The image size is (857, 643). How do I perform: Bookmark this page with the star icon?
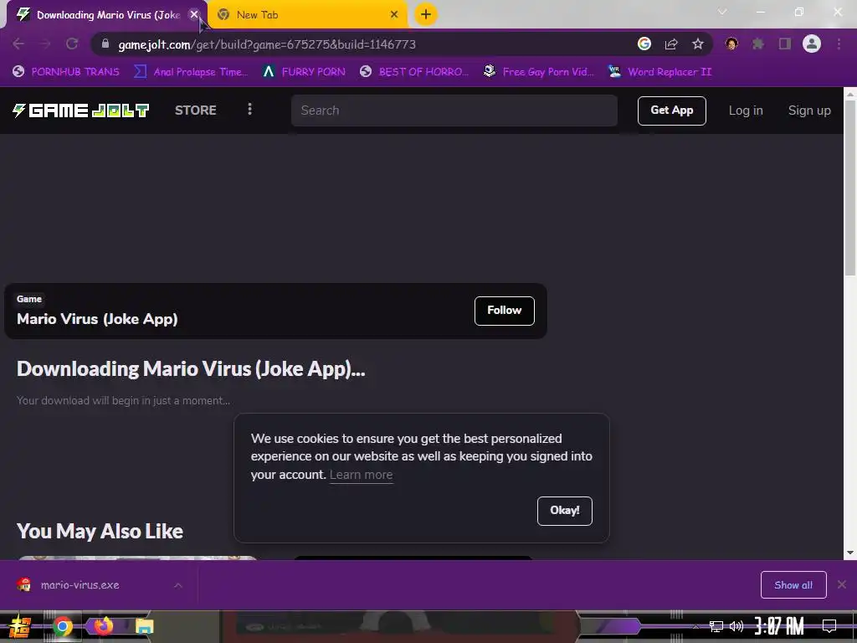point(698,44)
